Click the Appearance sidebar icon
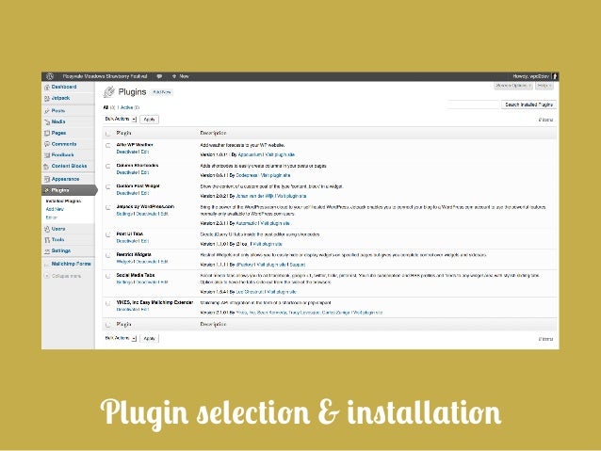 (x=47, y=179)
